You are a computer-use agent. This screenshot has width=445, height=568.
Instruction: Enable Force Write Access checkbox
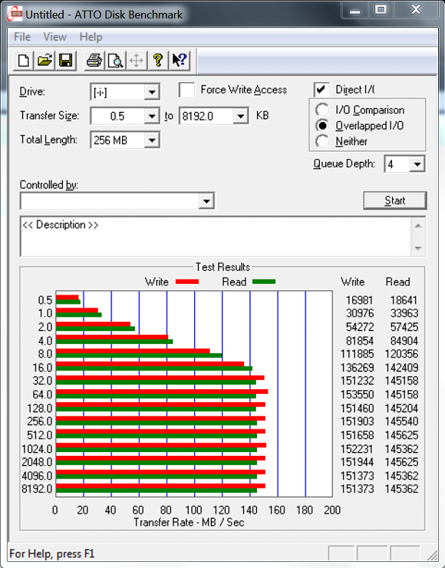click(x=186, y=89)
